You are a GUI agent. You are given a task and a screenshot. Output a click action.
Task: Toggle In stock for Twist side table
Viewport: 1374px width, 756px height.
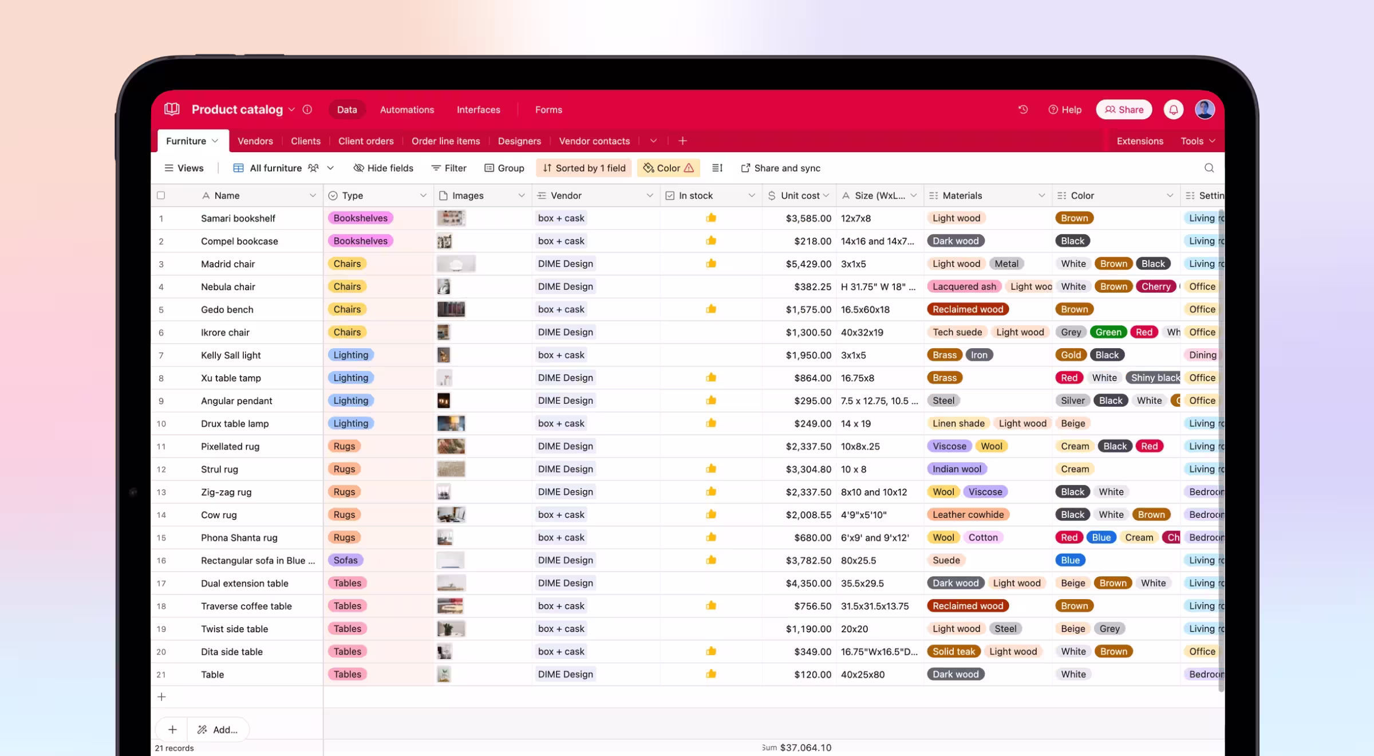(x=711, y=628)
